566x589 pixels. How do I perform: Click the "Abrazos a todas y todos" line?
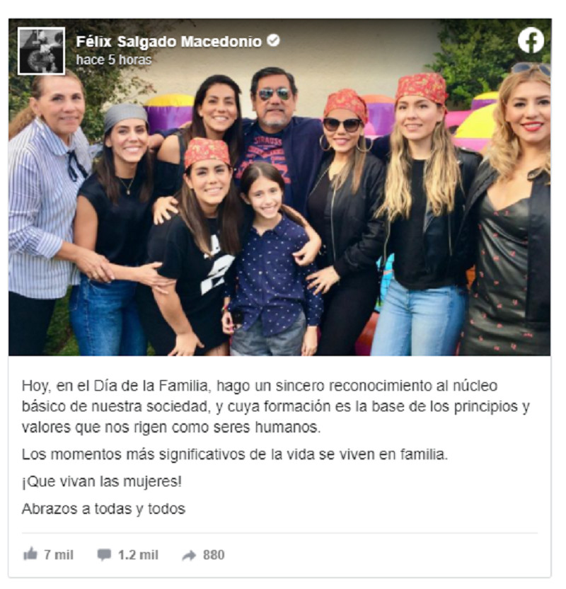(103, 509)
